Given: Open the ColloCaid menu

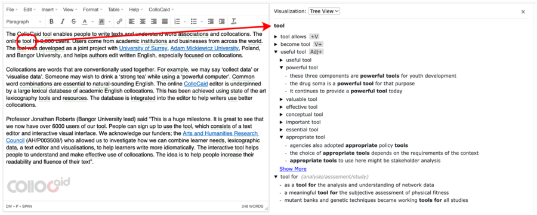Looking at the screenshot, I should pos(161,10).
